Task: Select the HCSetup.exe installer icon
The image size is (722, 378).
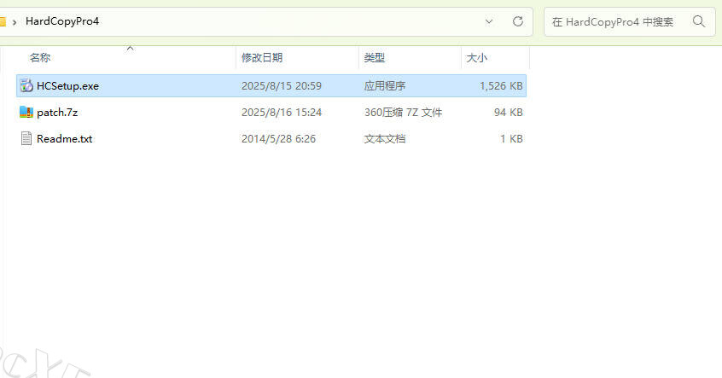Action: 26,85
